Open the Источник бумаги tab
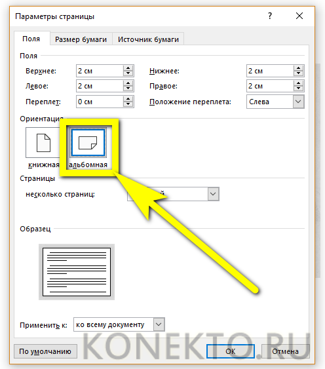 [148, 39]
